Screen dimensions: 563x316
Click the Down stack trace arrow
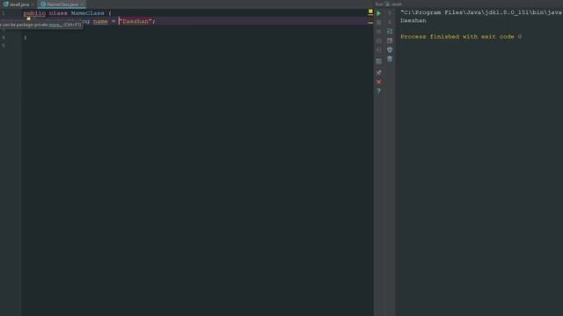point(390,22)
